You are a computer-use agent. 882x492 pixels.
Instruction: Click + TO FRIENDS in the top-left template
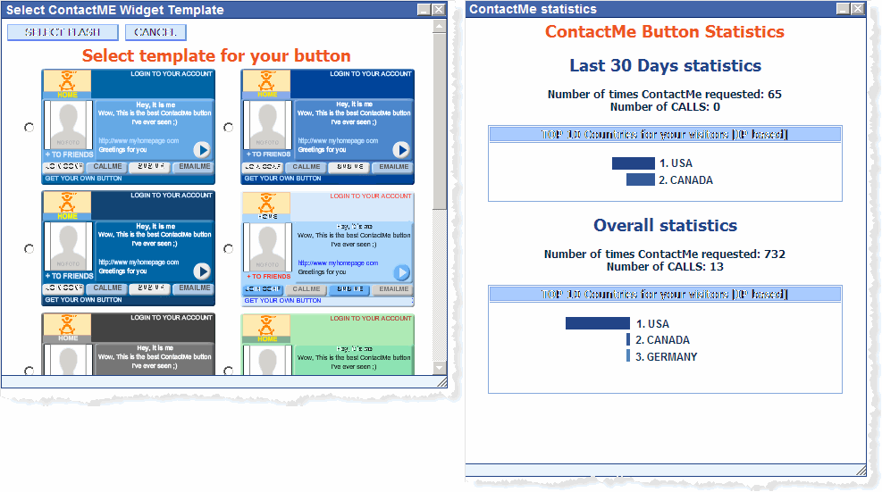69,154
